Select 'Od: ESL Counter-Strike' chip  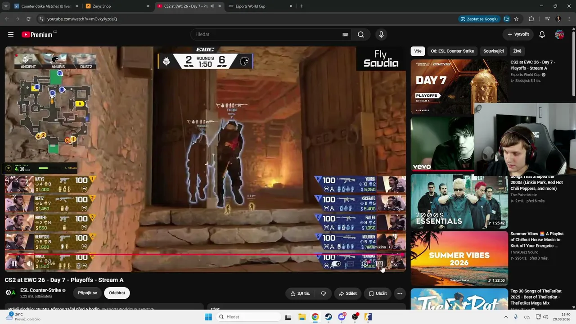(452, 51)
